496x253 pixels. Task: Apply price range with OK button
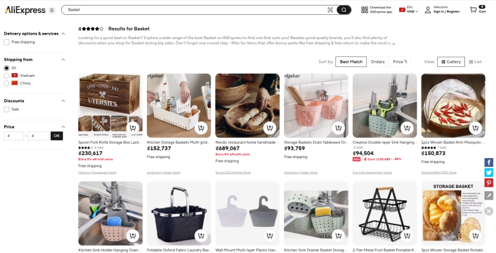click(x=56, y=135)
